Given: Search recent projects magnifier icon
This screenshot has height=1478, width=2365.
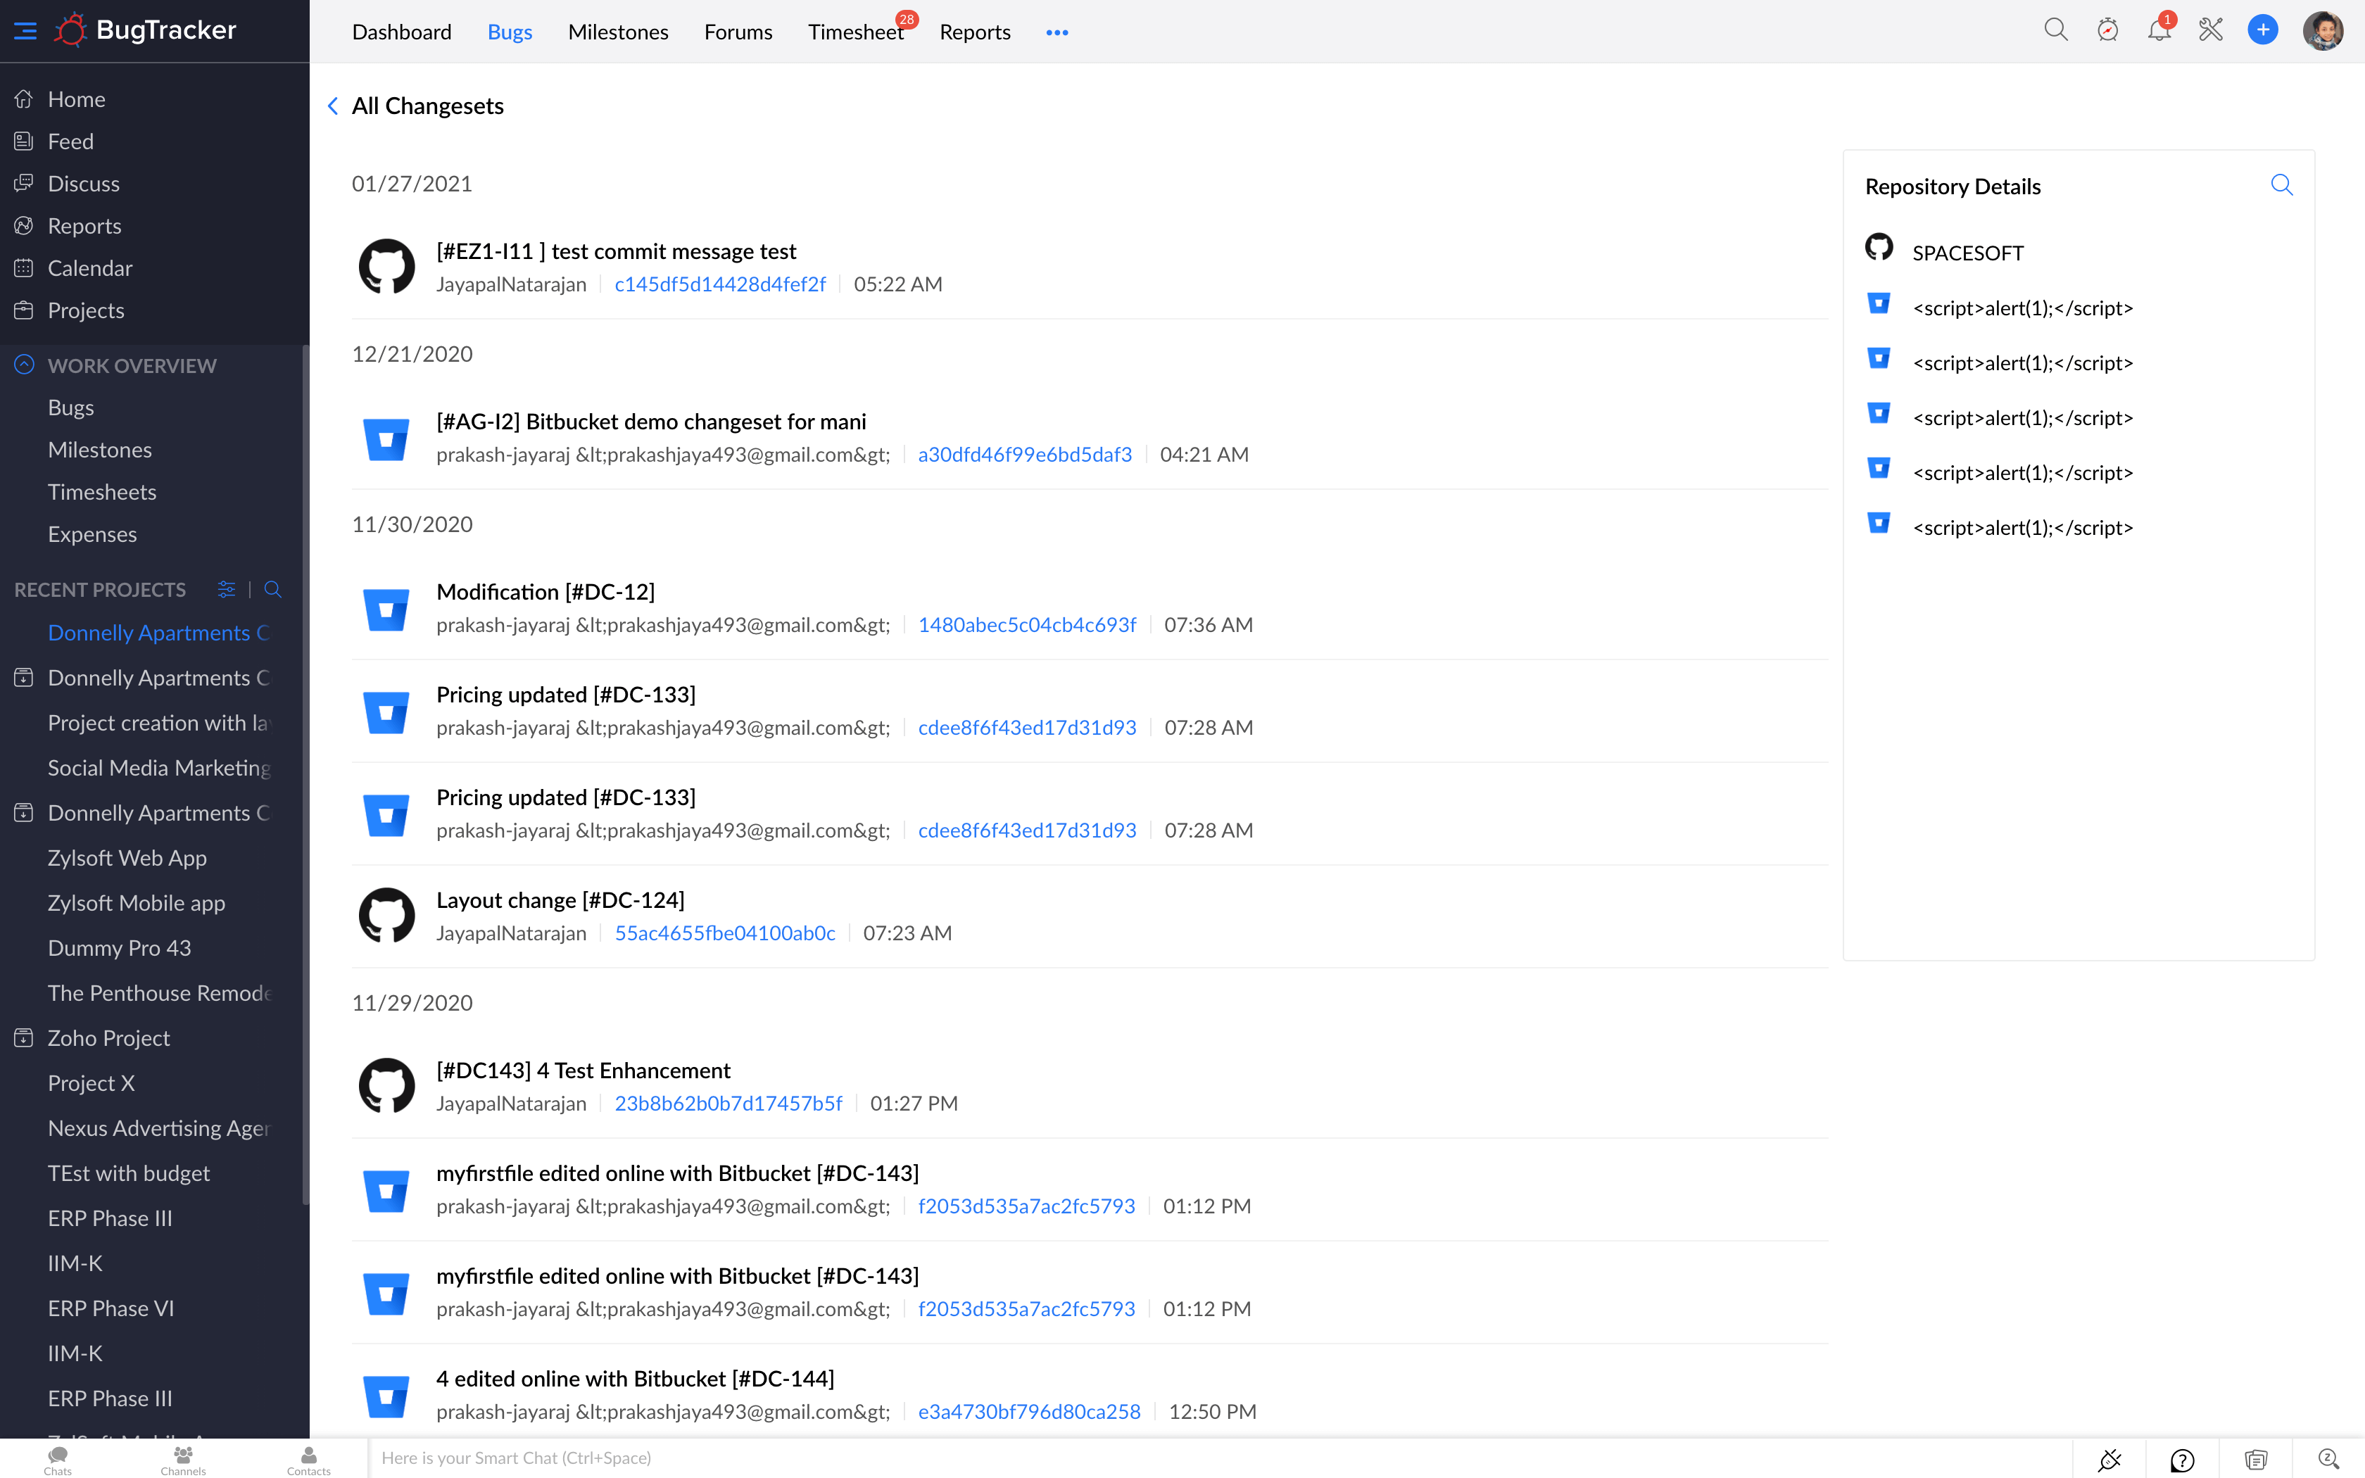Looking at the screenshot, I should click(x=272, y=590).
